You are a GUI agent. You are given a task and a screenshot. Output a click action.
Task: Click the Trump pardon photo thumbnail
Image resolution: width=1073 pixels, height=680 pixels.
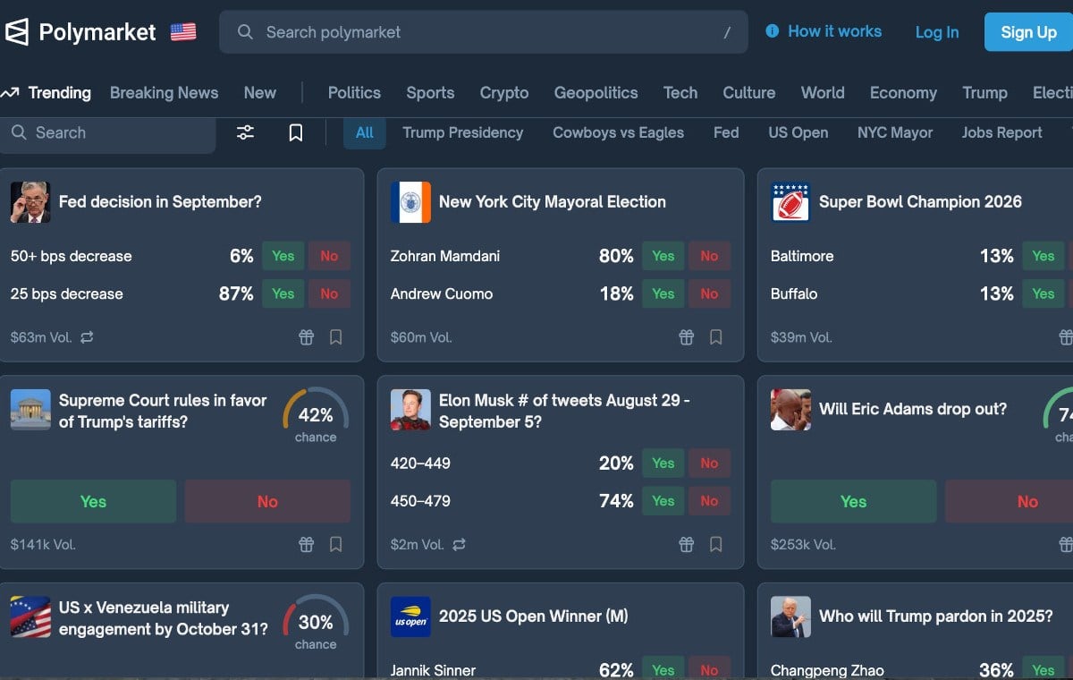(x=790, y=616)
